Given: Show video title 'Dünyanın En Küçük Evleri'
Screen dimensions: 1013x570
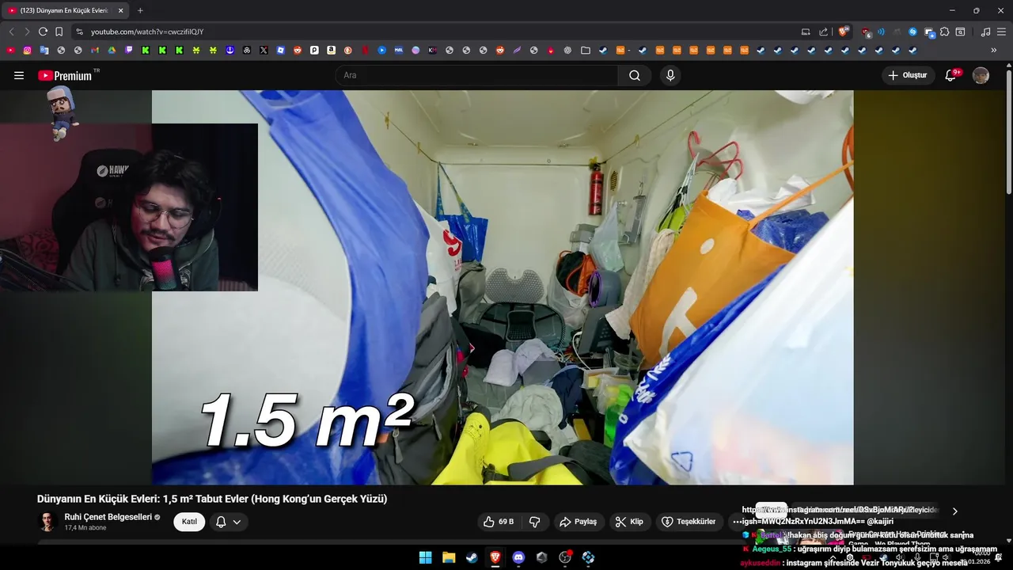Looking at the screenshot, I should click(x=212, y=499).
